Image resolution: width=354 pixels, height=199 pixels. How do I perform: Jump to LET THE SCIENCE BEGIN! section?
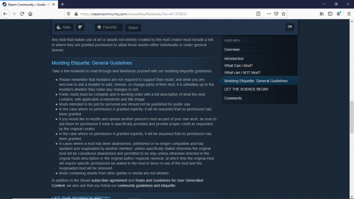coord(246,89)
